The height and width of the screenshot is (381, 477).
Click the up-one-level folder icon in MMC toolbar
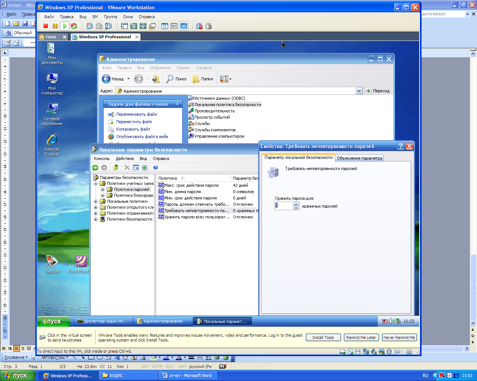point(116,168)
